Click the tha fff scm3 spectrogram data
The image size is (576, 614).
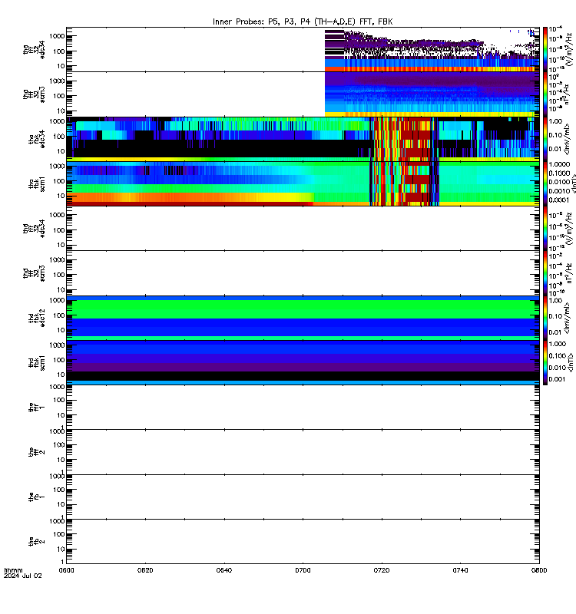pos(432,94)
